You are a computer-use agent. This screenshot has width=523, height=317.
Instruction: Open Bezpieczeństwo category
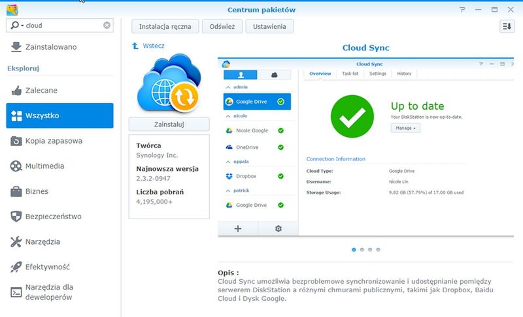click(x=59, y=217)
